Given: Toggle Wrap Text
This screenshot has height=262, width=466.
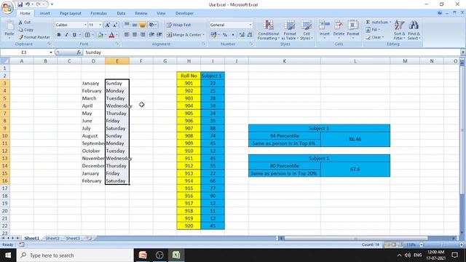Looking at the screenshot, I should (178, 25).
